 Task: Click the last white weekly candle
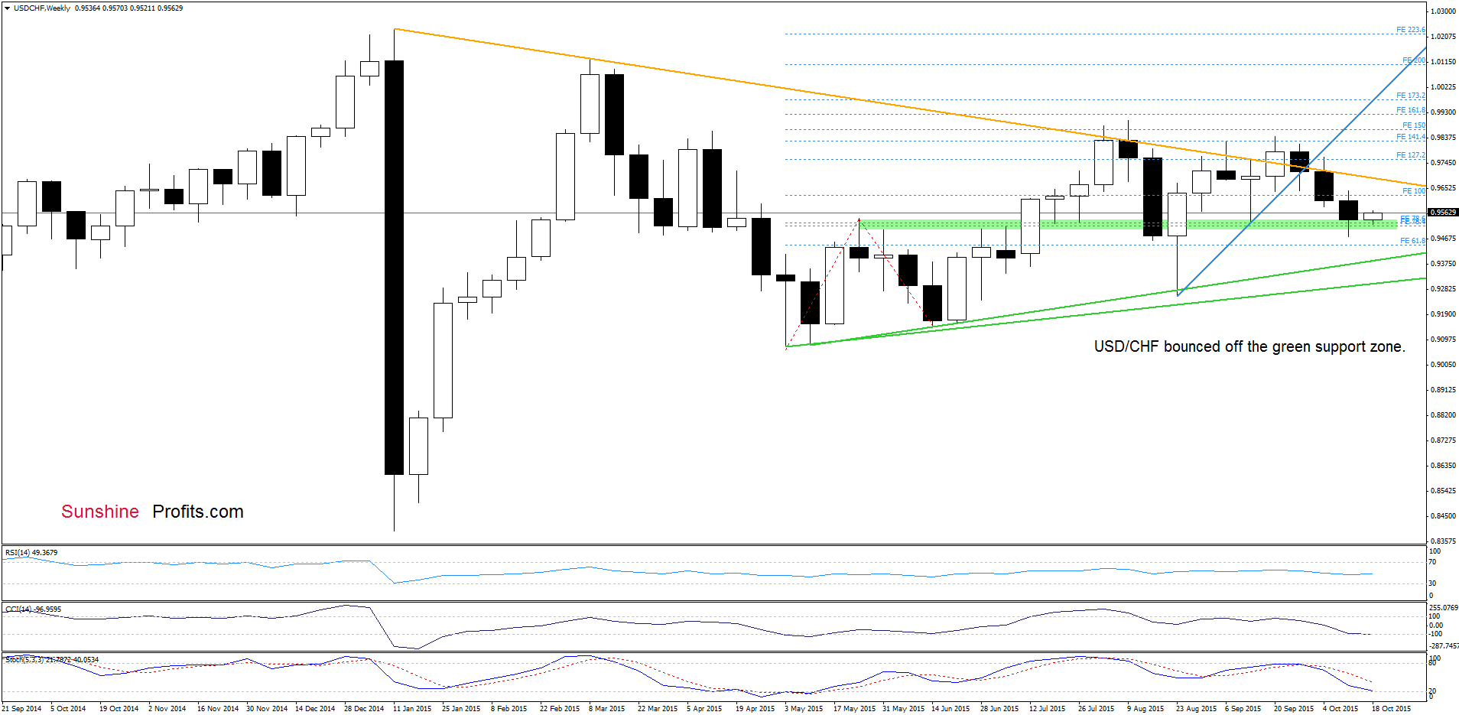tap(1373, 216)
